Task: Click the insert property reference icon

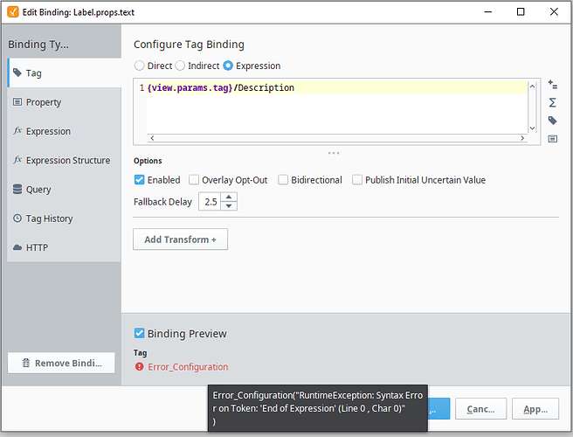Action: pos(553,85)
